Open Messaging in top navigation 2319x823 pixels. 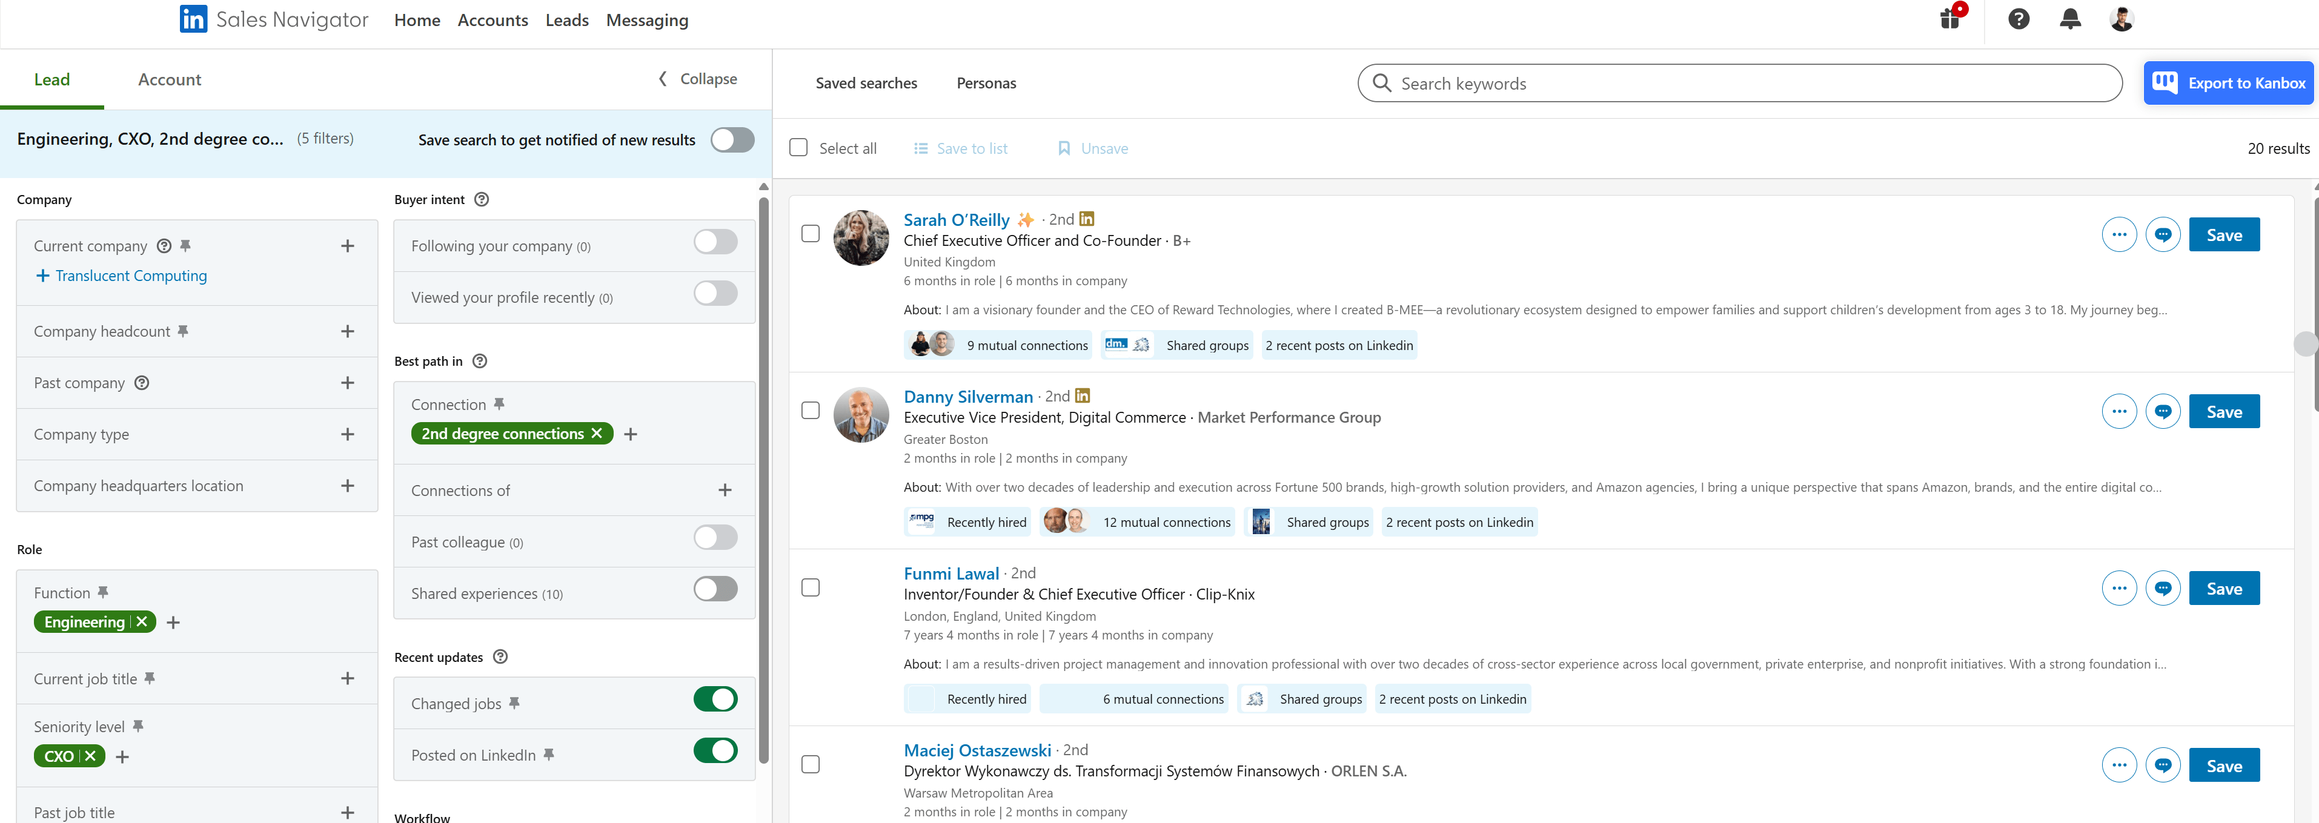click(647, 20)
